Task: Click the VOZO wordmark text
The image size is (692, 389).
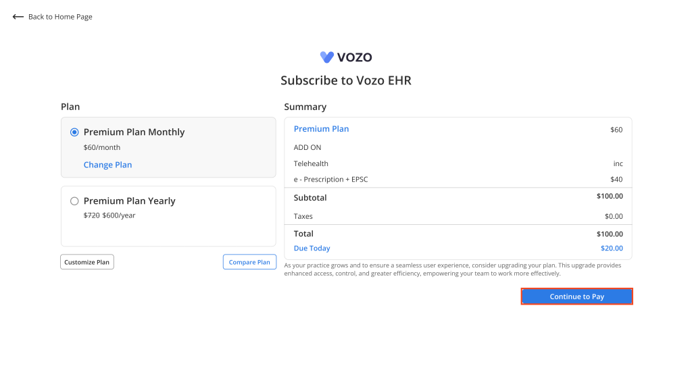Action: [x=354, y=57]
